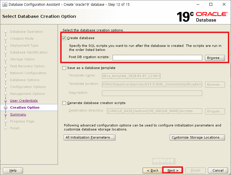Maximize the Database Configuration Assistant window

pos(211,4)
